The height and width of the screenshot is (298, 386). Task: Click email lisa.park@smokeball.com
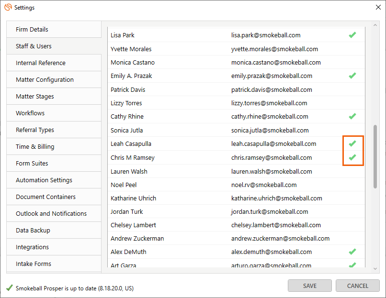pos(266,35)
